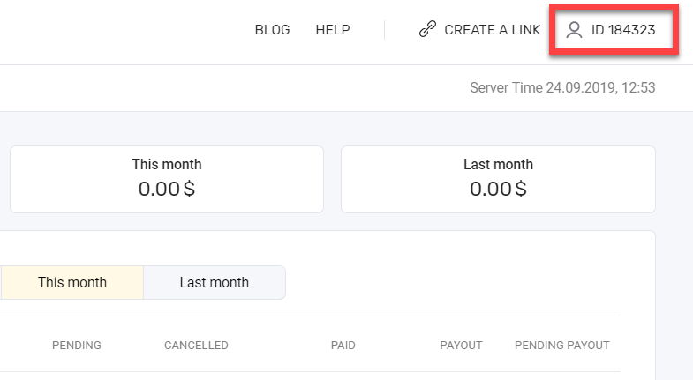The image size is (693, 380).
Task: Click the Last month earnings card
Action: pos(498,180)
